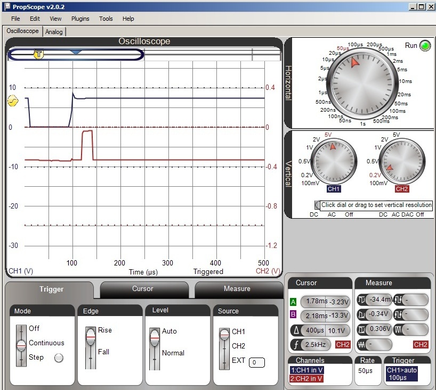Click the yellow trigger time marker T
The image size is (436, 390).
(x=39, y=54)
